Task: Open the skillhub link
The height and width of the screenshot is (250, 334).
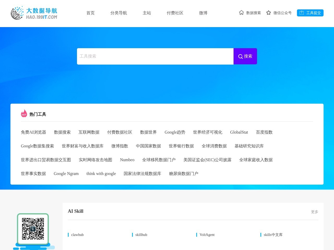Action: click(x=141, y=235)
